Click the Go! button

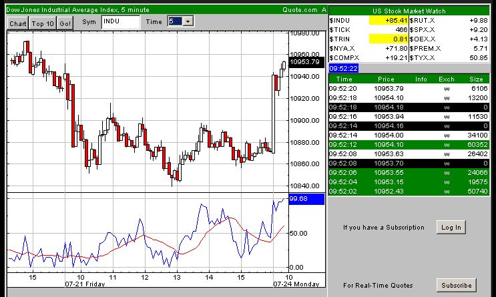coord(65,23)
